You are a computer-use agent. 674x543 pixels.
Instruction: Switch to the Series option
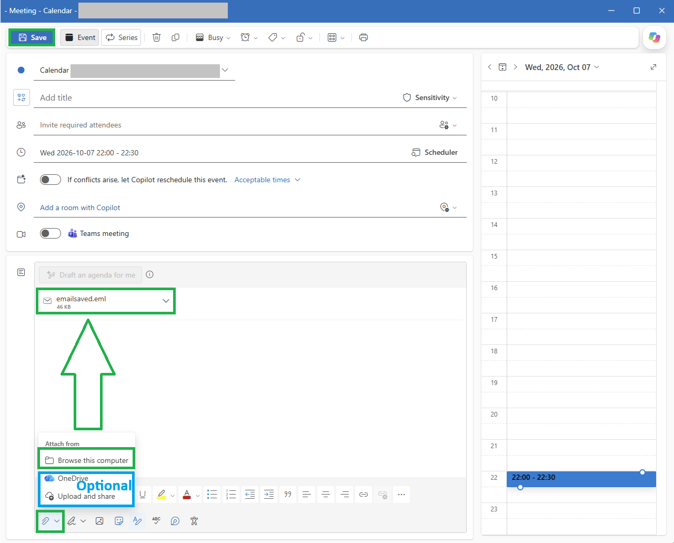tap(121, 37)
